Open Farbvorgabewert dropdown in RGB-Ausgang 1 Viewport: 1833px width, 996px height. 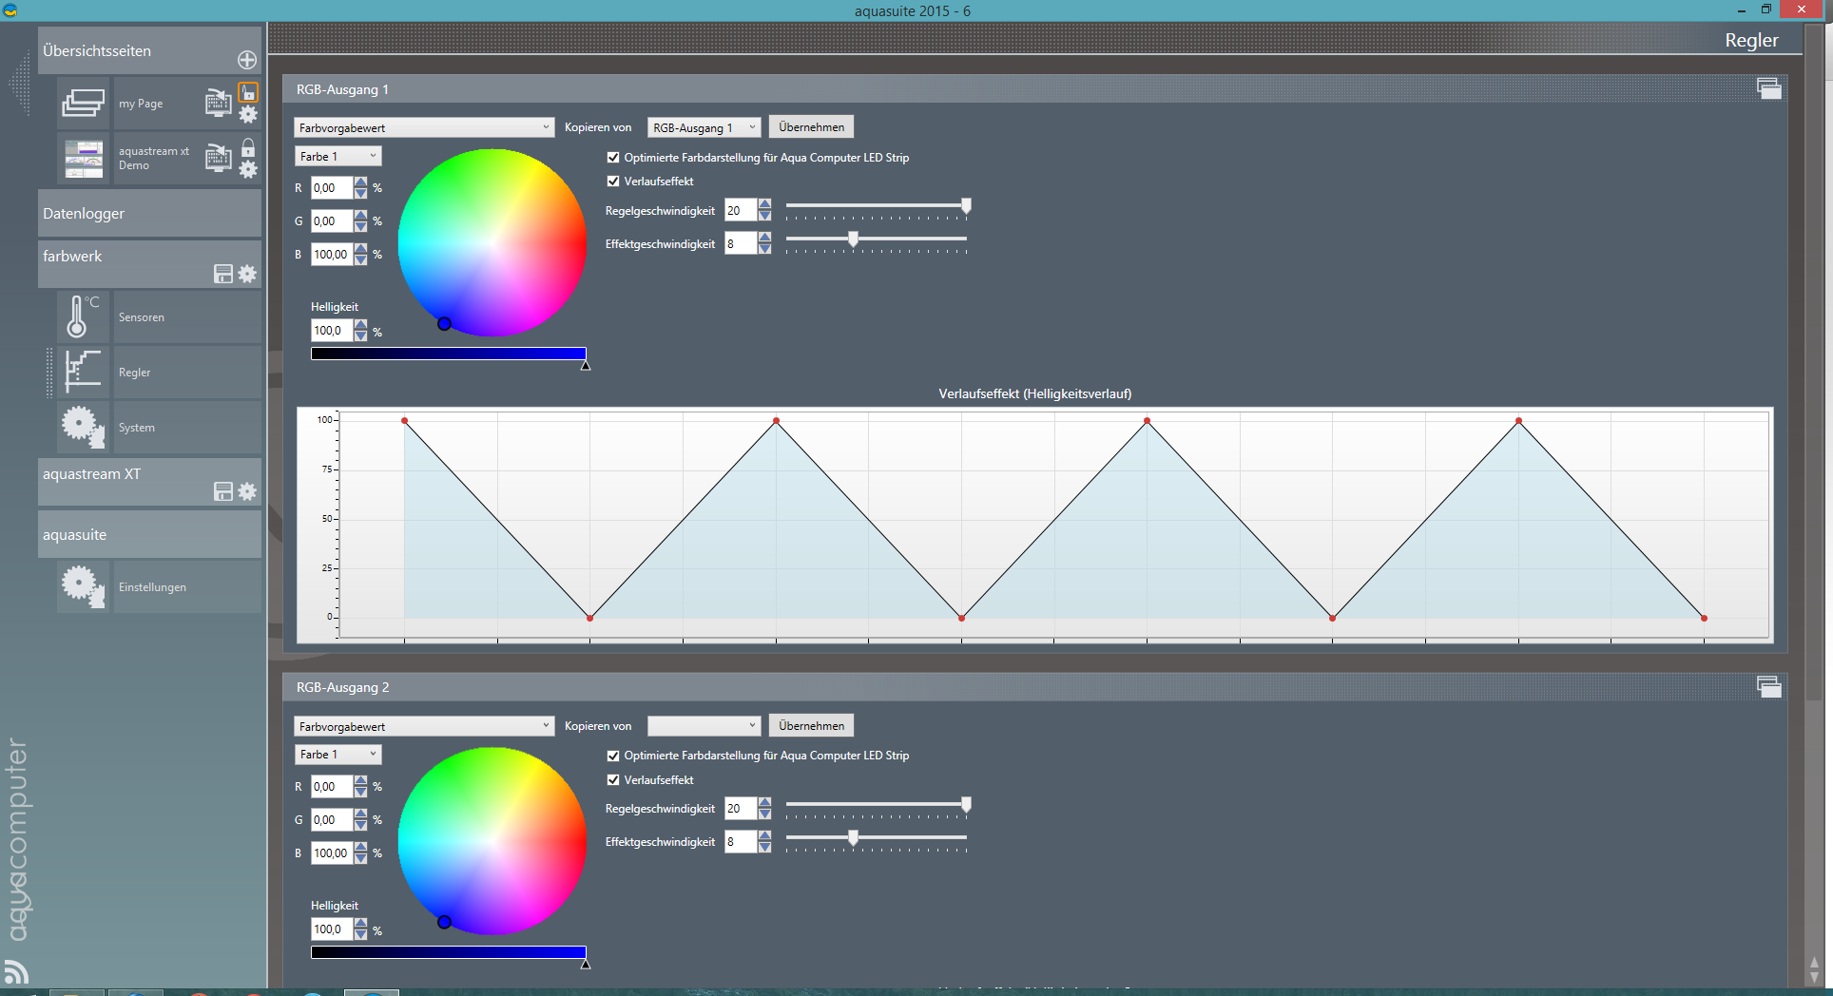[423, 127]
